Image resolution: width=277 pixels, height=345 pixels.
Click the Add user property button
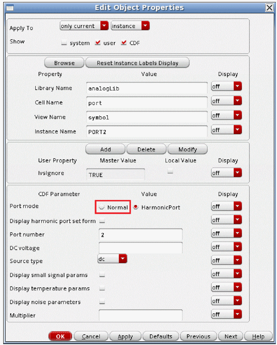click(x=105, y=149)
